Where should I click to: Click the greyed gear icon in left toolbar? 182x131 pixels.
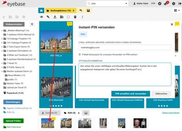(24, 17)
